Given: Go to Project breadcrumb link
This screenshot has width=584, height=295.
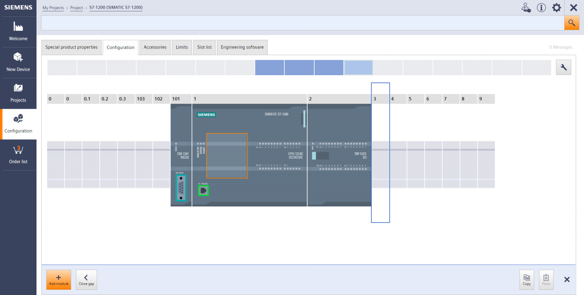Looking at the screenshot, I should 77,8.
